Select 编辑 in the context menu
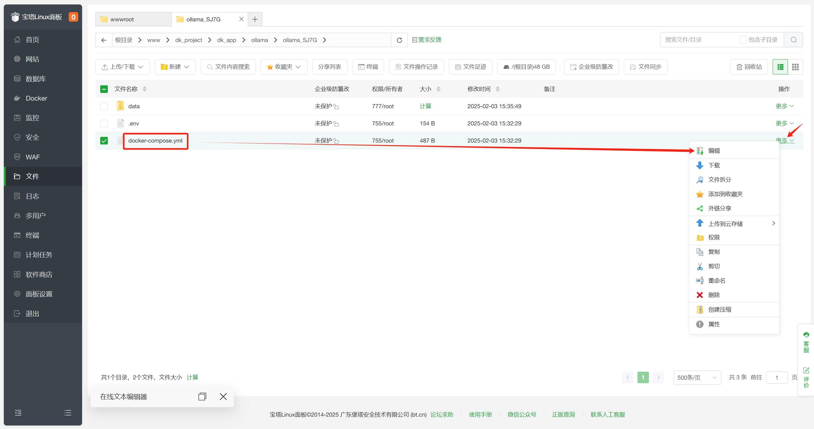The height and width of the screenshot is (429, 814). pyautogui.click(x=734, y=151)
